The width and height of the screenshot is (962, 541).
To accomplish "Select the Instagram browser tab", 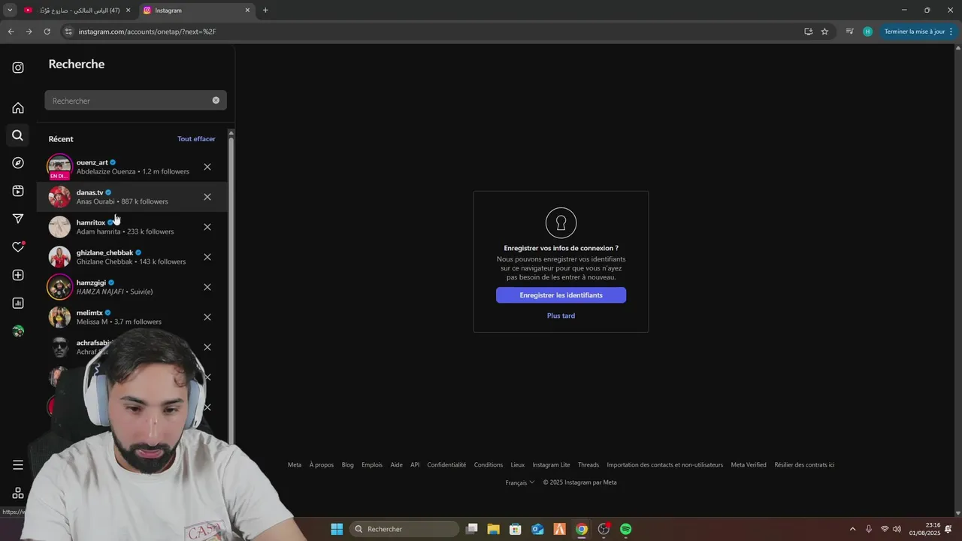I will (x=195, y=11).
